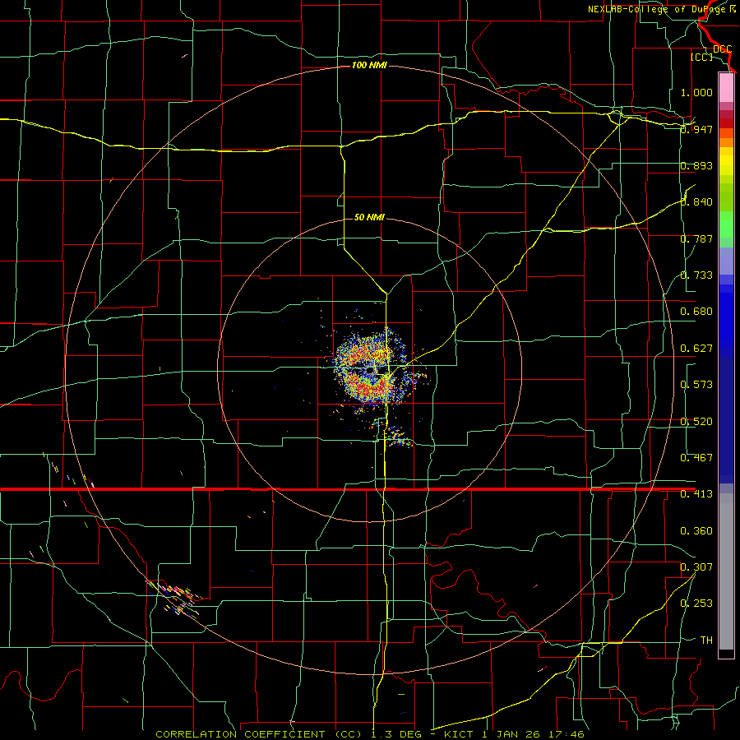
Task: Select the 0.893 legend value
Action: tap(696, 165)
